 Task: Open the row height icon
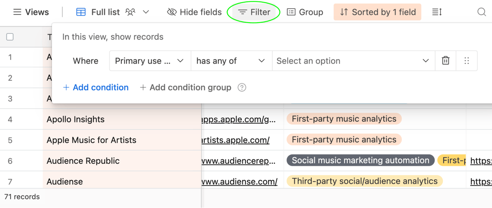click(437, 12)
